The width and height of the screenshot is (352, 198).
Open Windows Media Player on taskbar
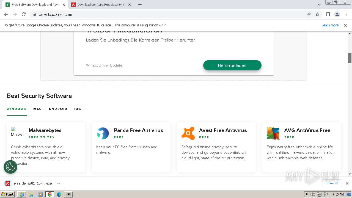(x=40, y=194)
